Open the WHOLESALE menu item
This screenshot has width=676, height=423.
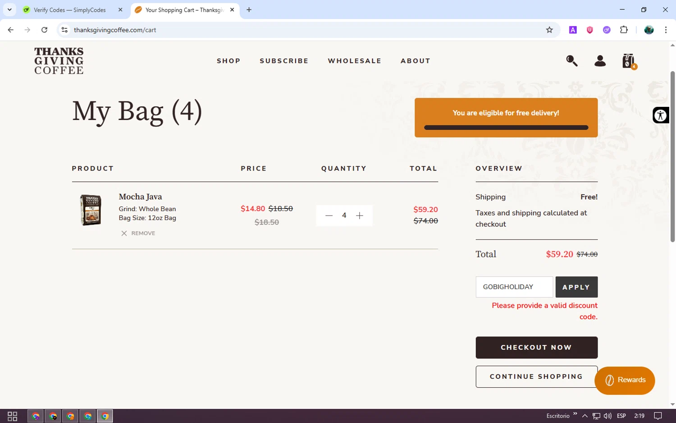(355, 61)
